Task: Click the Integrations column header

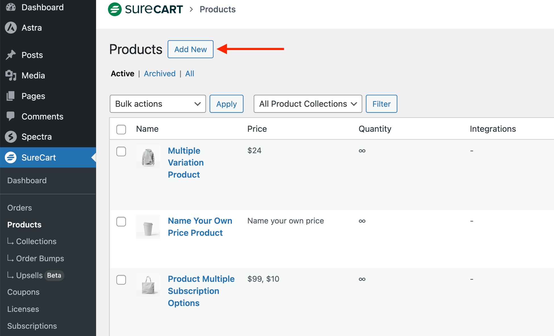Action: 493,129
